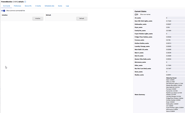View the Events tab
Screen dimensions: 185x113
click(60, 6)
